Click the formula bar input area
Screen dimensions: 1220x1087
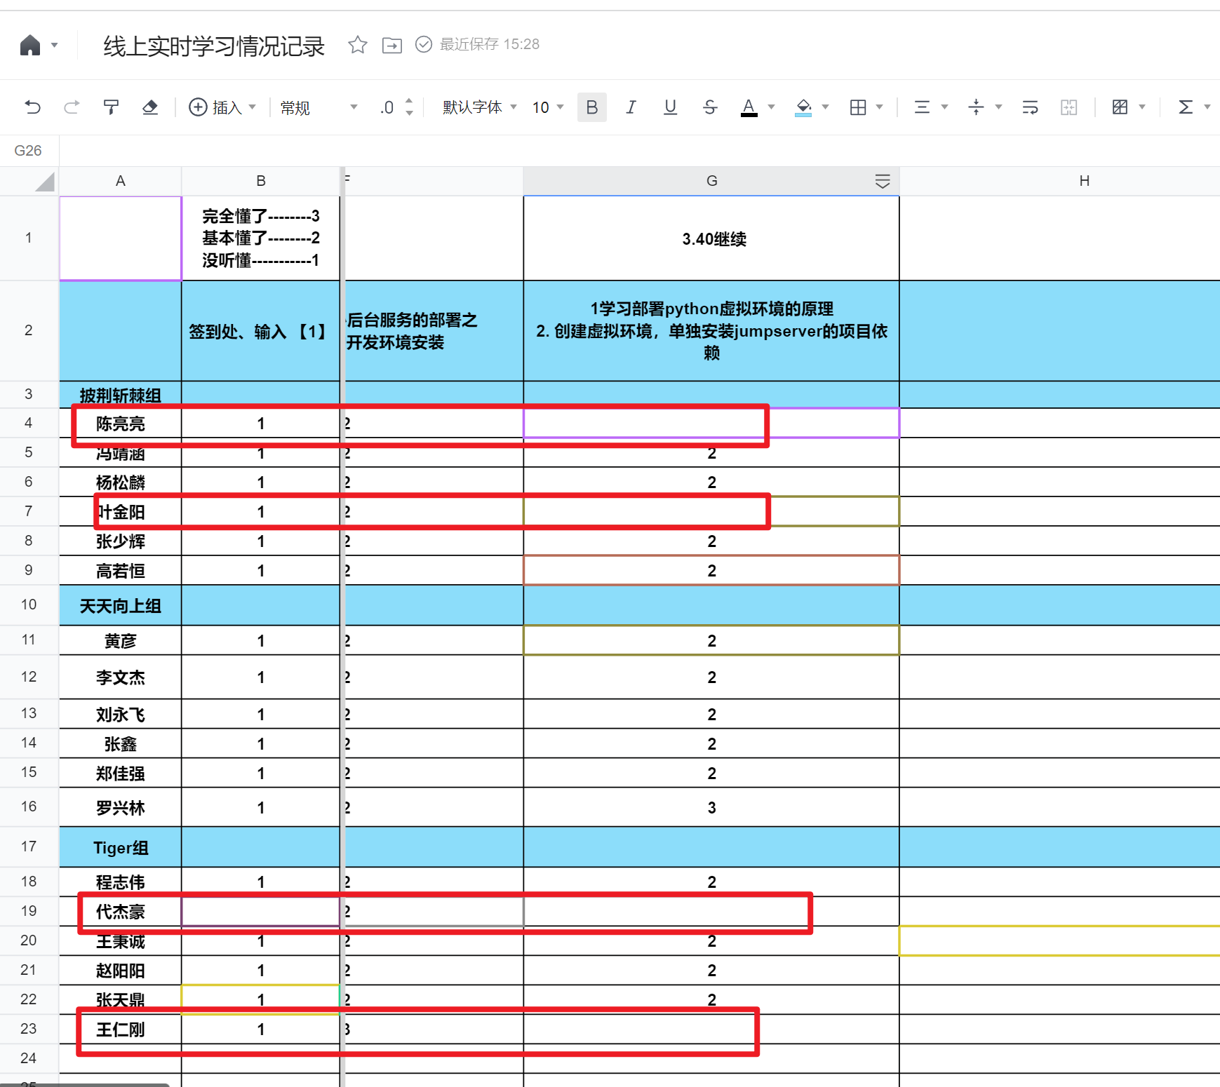(639, 151)
